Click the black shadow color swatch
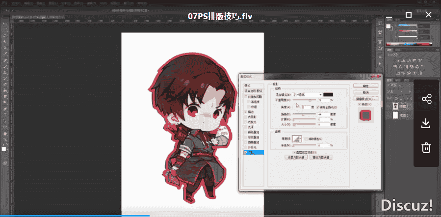 pos(328,95)
